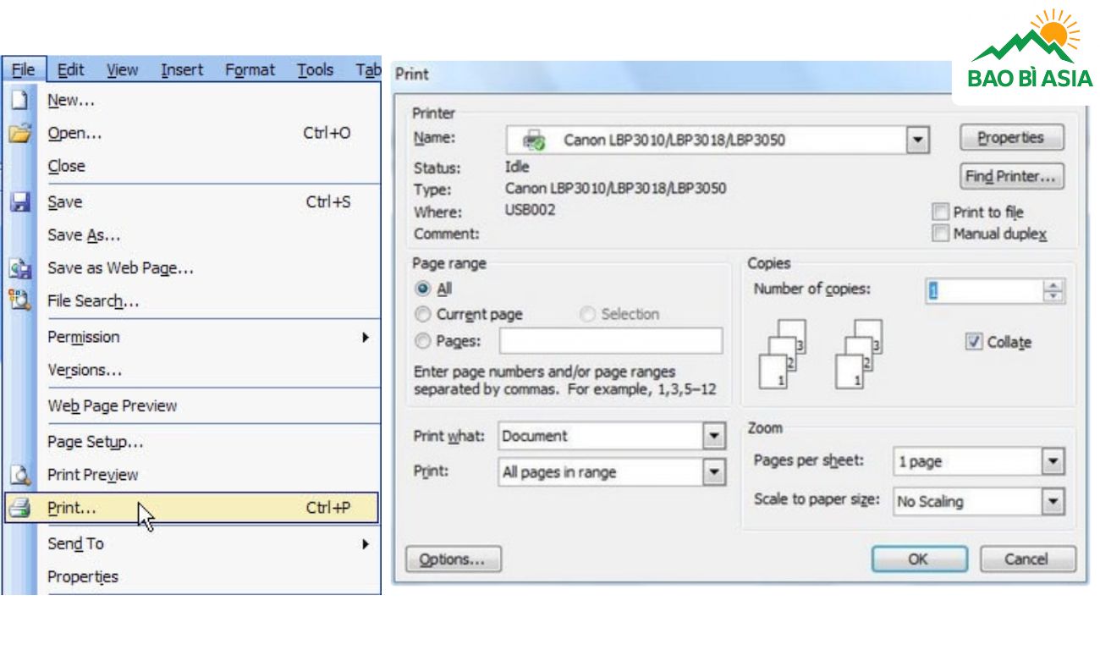The height and width of the screenshot is (650, 1100).
Task: Click the printer icon beside Print menu item
Action: coord(19,508)
